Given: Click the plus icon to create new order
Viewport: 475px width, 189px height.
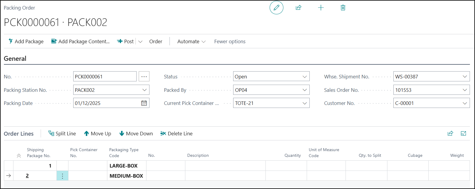Looking at the screenshot, I should coord(321,8).
